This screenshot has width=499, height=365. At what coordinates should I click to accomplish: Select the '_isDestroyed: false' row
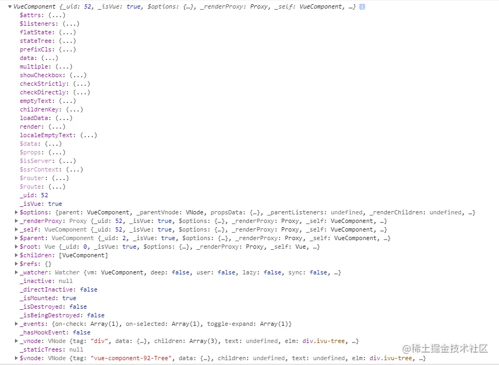point(53,307)
